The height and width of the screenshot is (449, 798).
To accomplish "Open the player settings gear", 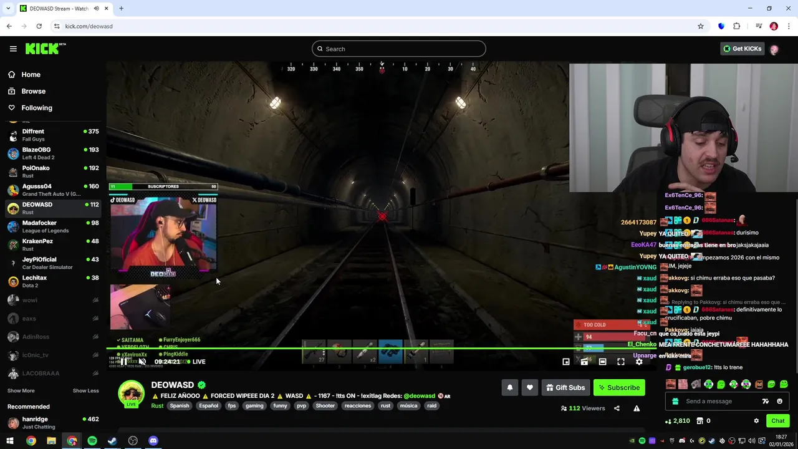I will click(x=639, y=362).
